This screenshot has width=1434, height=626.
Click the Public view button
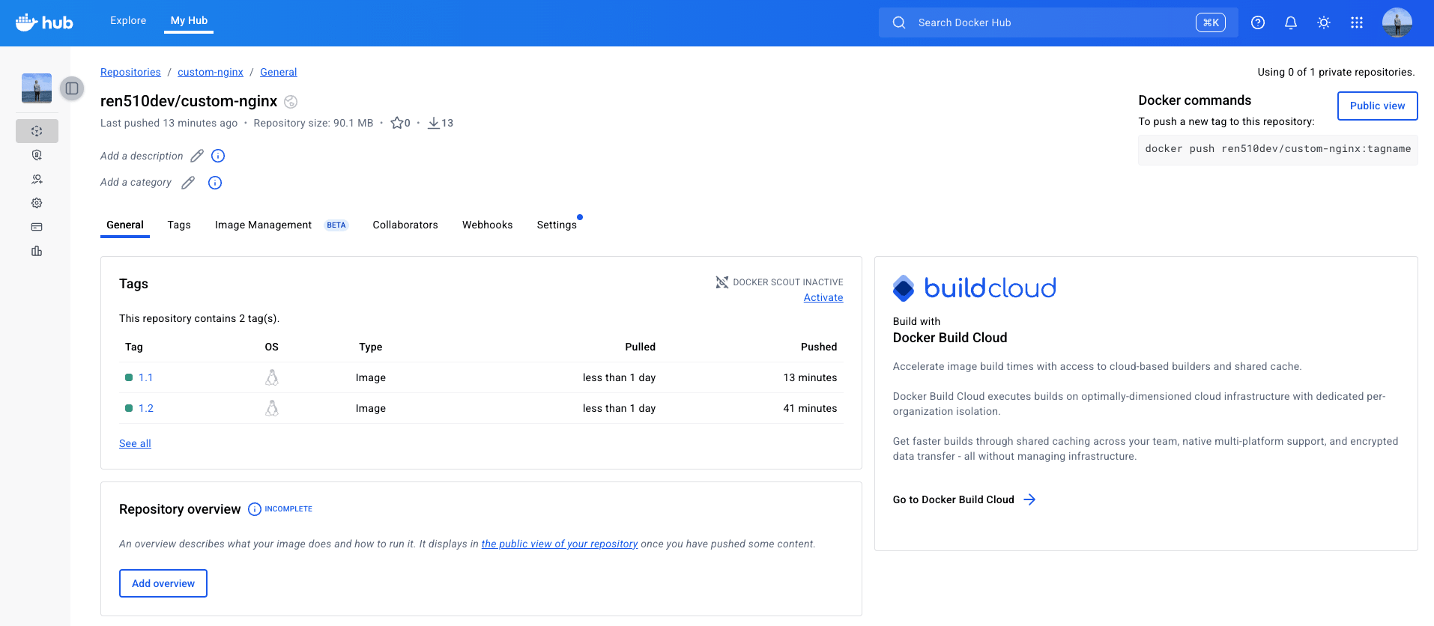(x=1377, y=106)
